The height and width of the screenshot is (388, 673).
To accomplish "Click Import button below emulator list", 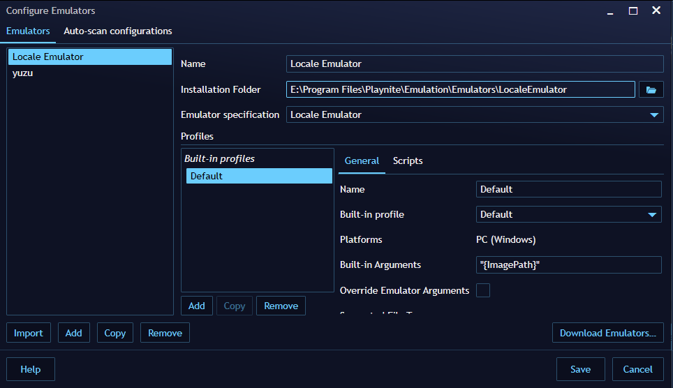I will [x=29, y=333].
